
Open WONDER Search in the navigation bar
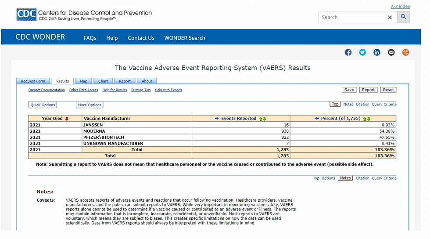[185, 38]
